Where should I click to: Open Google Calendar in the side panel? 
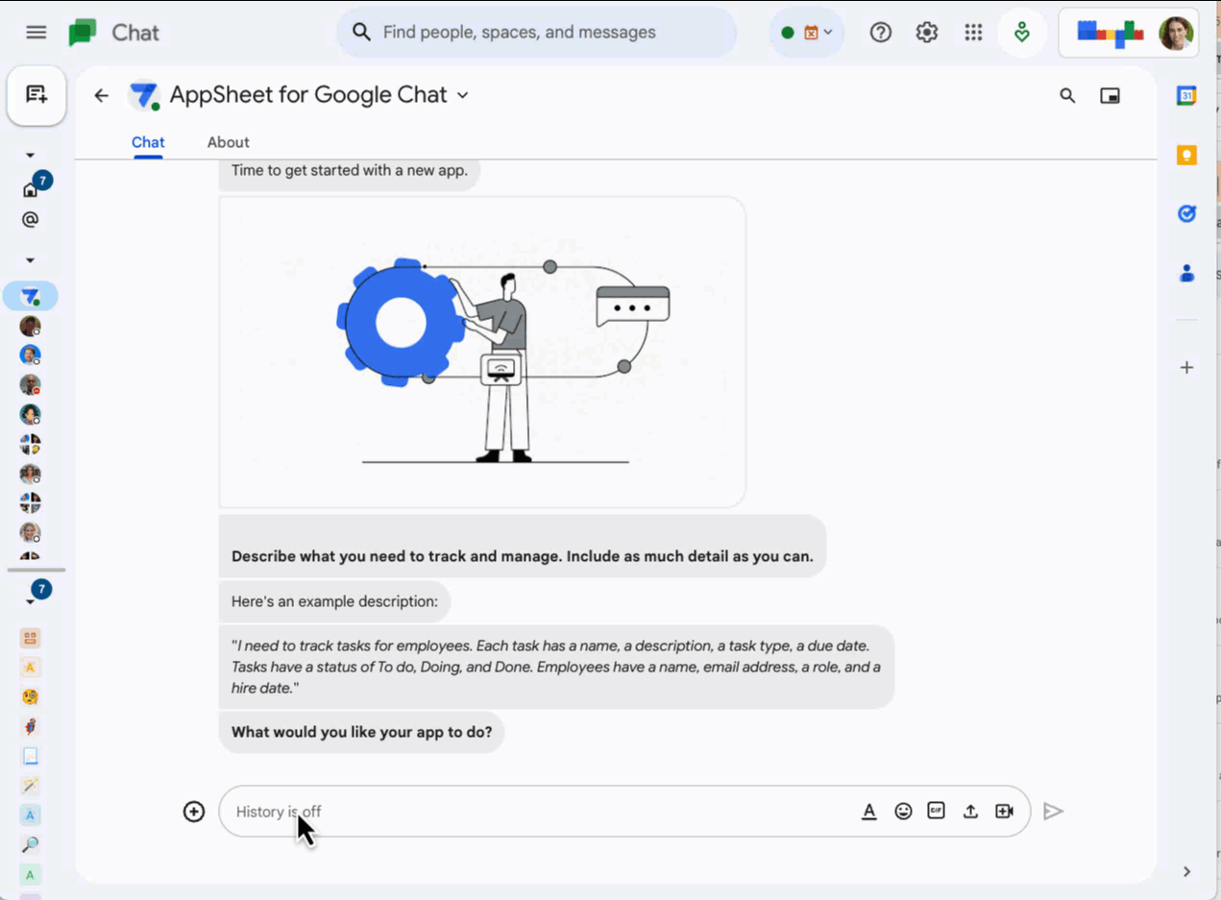(x=1186, y=95)
